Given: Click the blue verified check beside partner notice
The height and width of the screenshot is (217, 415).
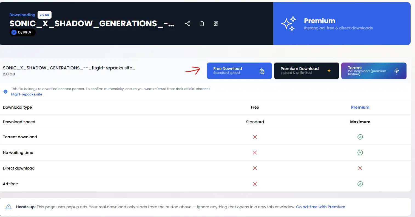Looking at the screenshot, I should (x=5, y=92).
